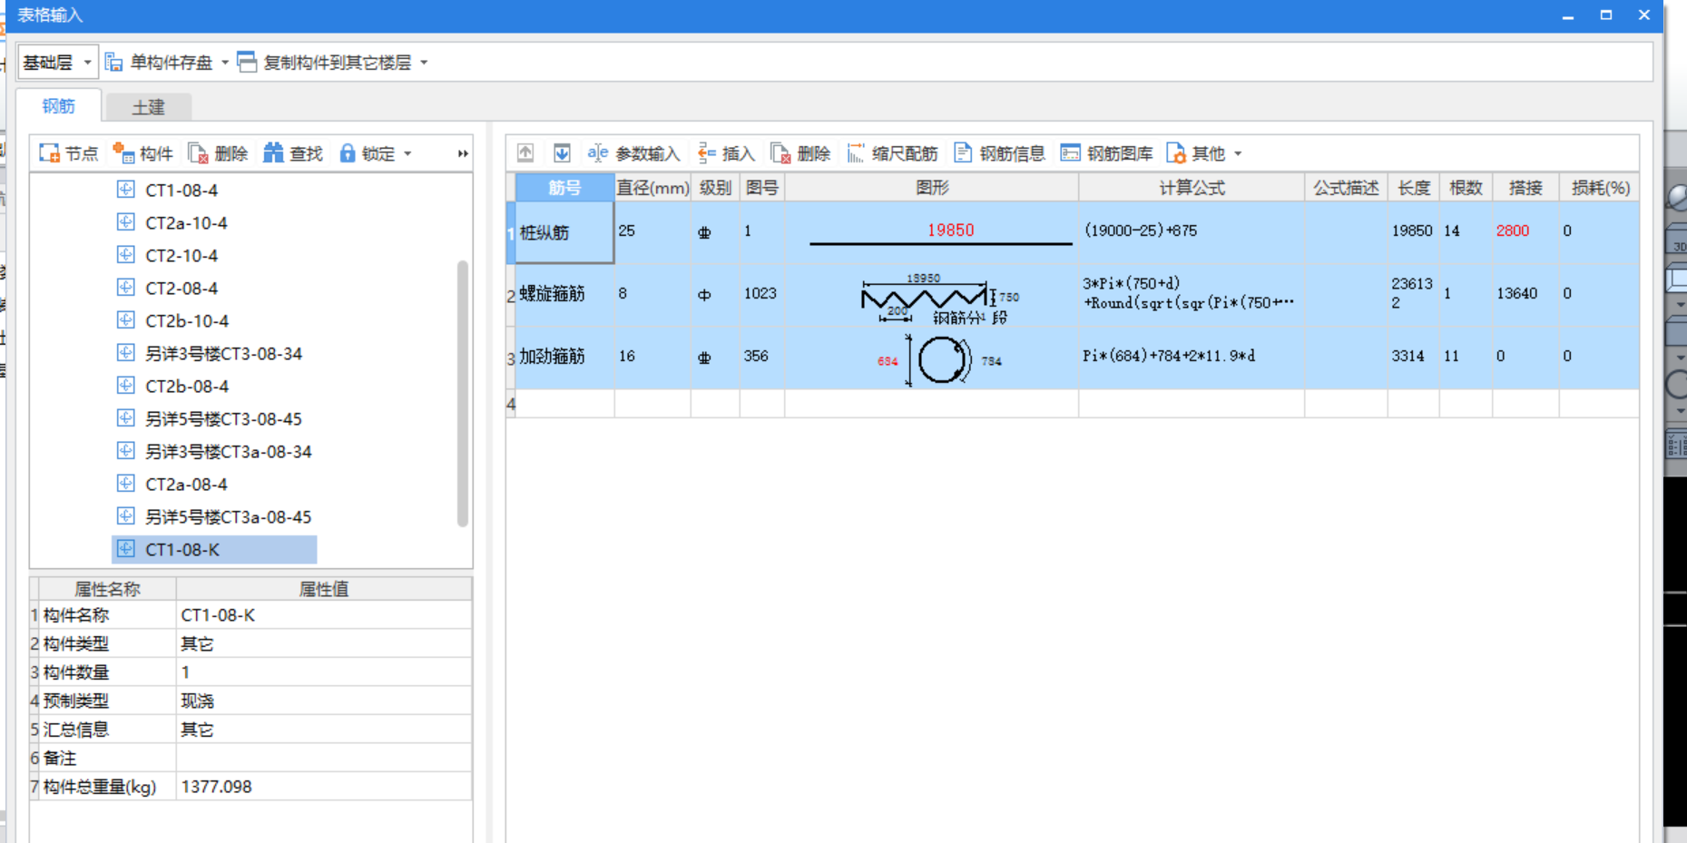This screenshot has height=843, width=1687.
Task: Click 复制构件到其它楼层 icon
Action: point(247,62)
